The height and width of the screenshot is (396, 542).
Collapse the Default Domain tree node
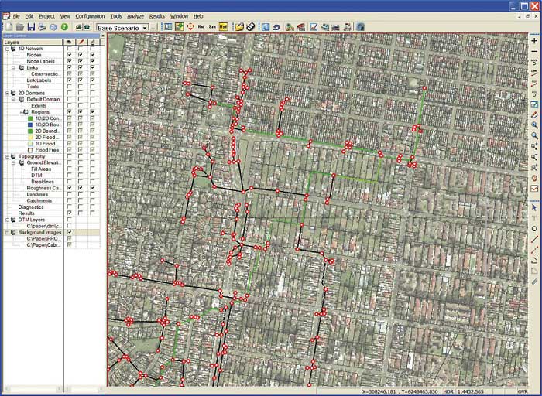coord(13,100)
